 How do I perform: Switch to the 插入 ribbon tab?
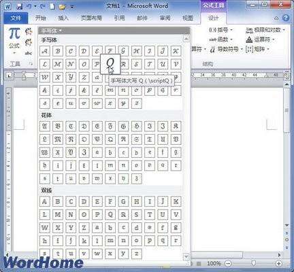[x=63, y=18]
